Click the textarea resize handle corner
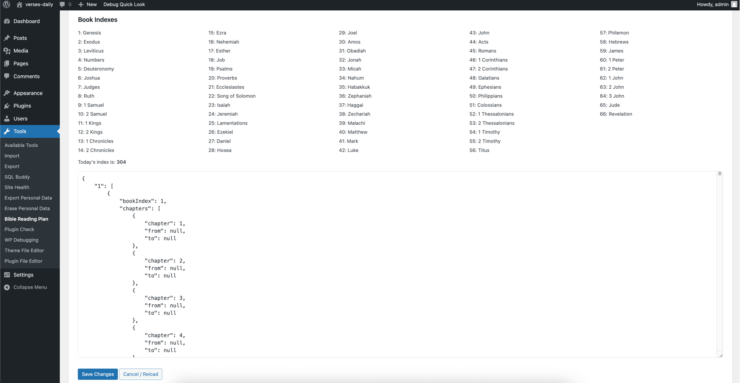The height and width of the screenshot is (383, 740). (720, 355)
